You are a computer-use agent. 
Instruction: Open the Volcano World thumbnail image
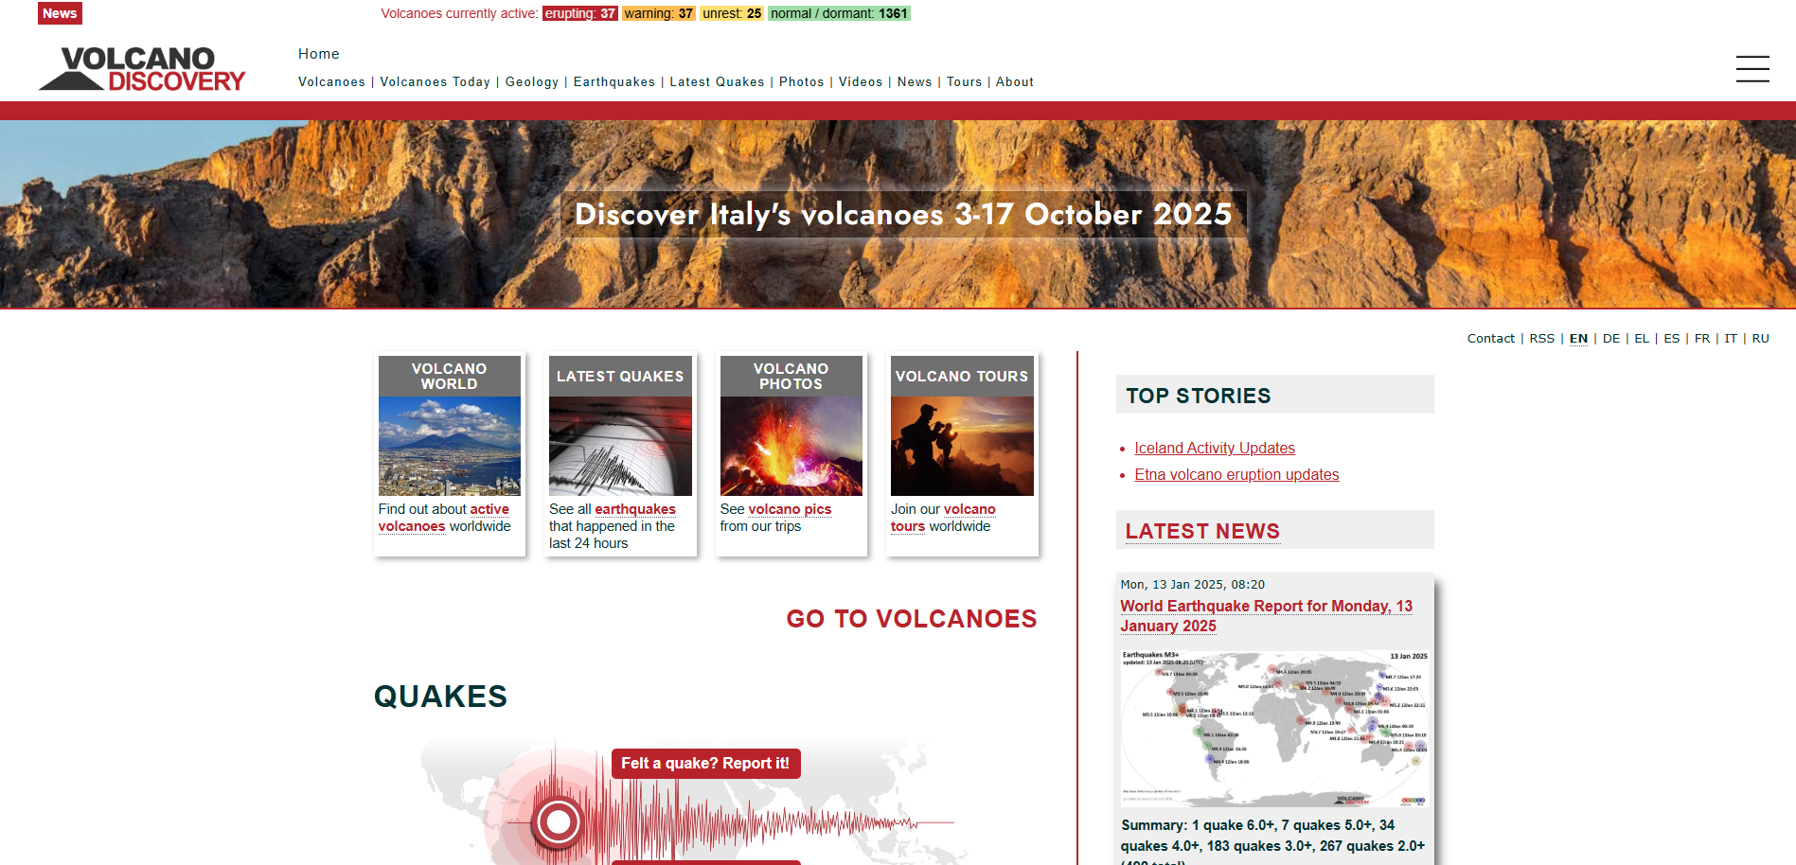pos(450,446)
